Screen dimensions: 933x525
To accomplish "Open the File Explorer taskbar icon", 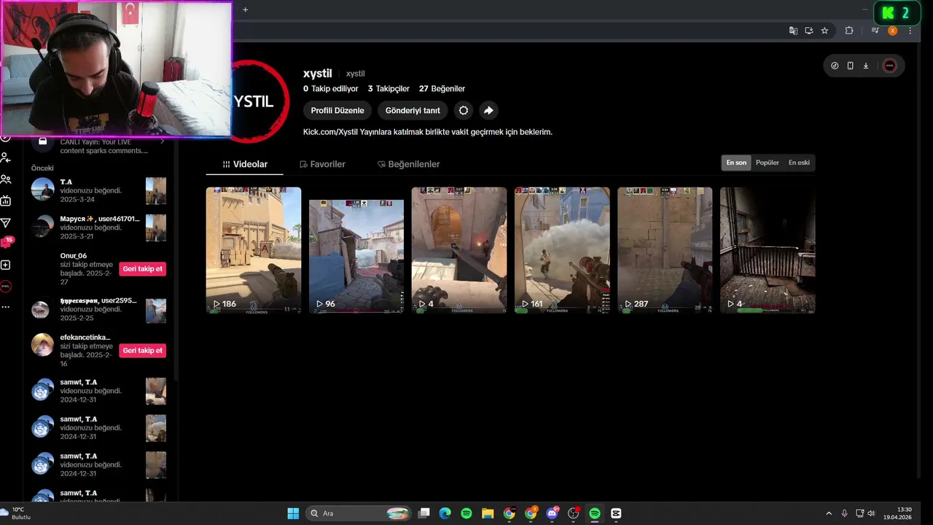I will [x=488, y=513].
